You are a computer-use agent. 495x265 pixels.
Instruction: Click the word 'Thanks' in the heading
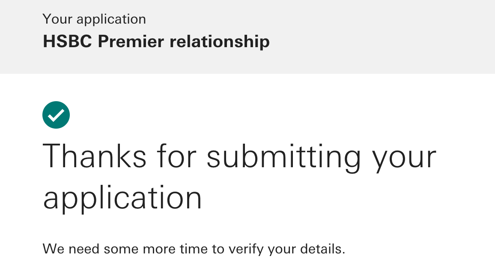click(95, 156)
